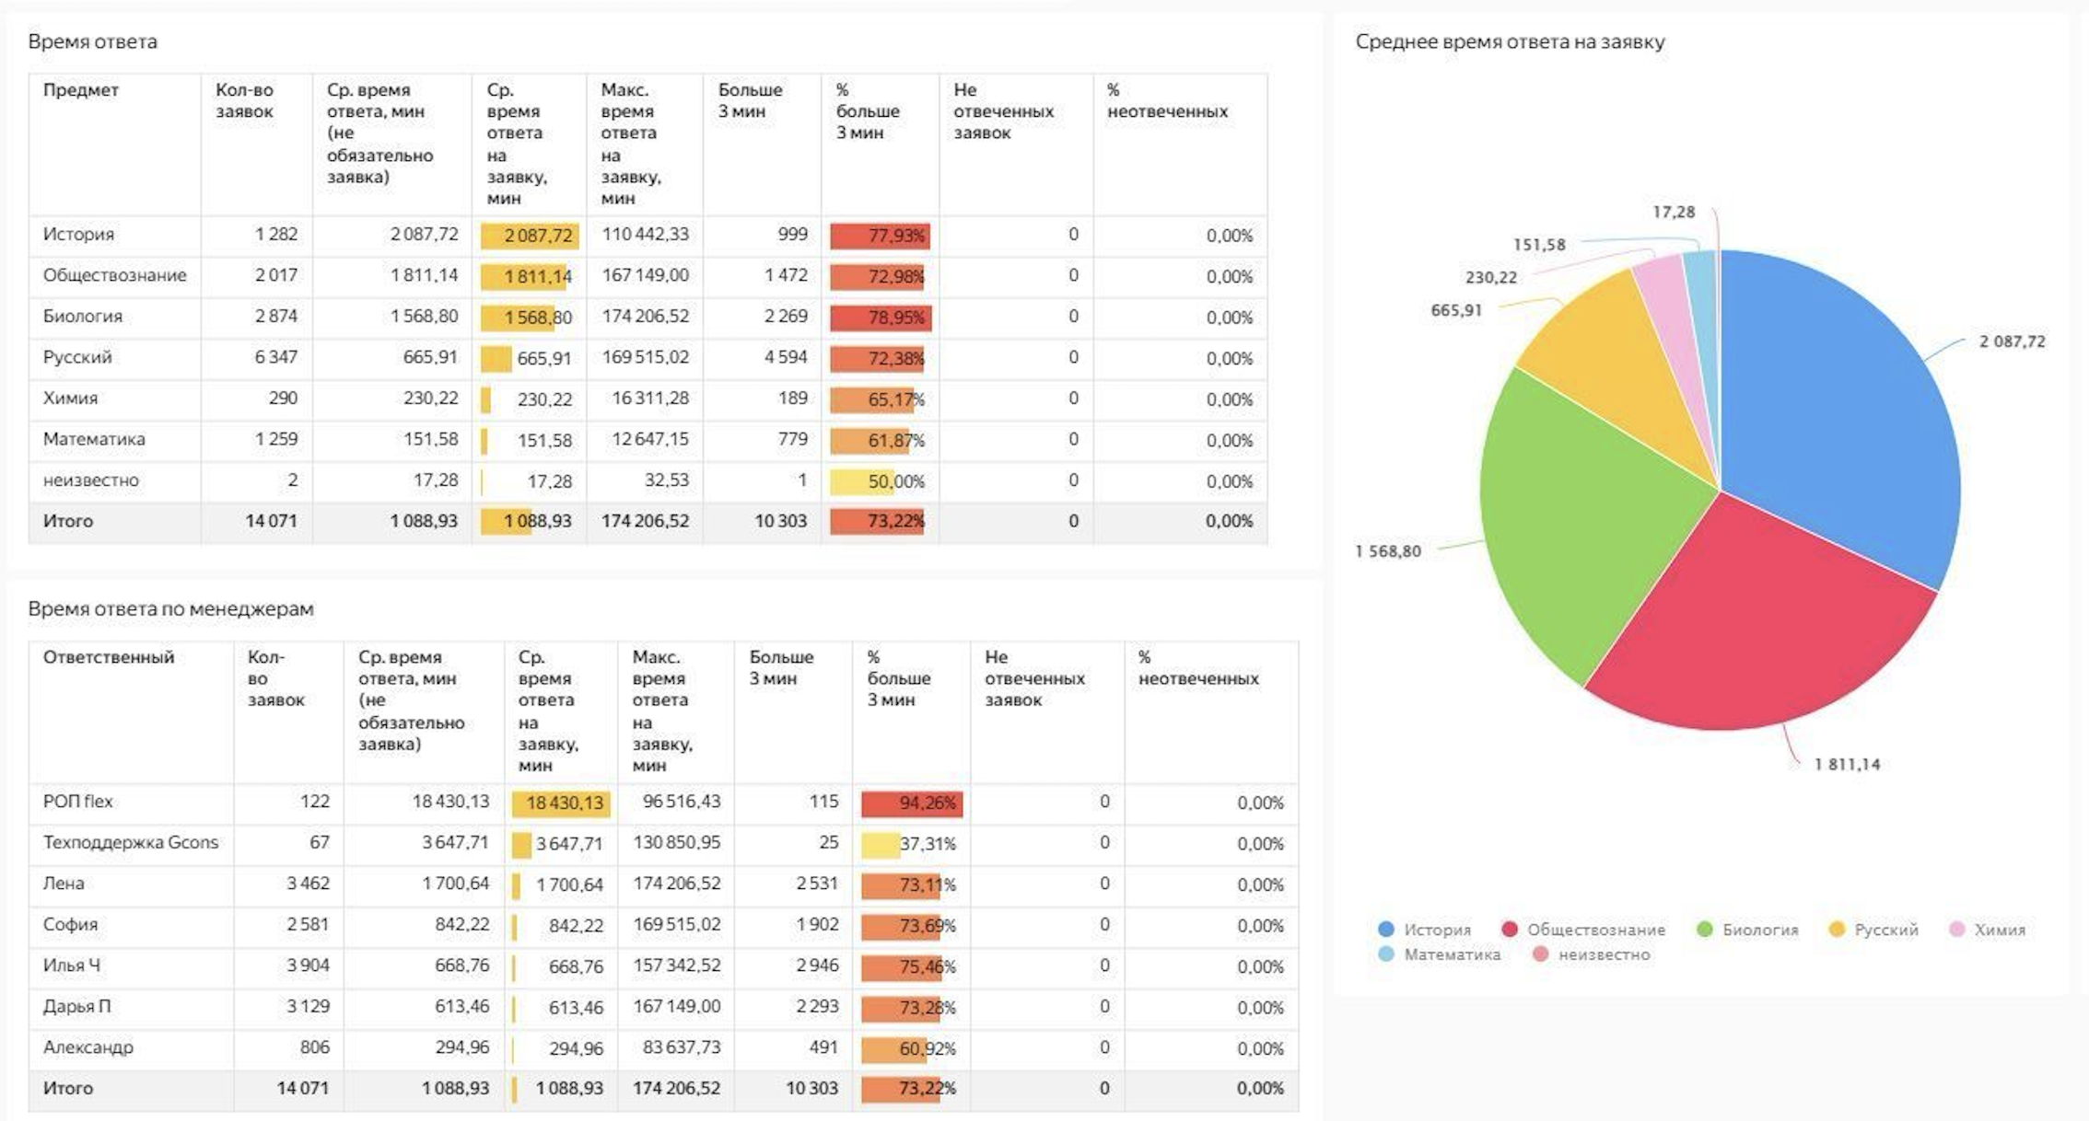This screenshot has height=1121, width=2089.
Task: Sort by Предмет column header
Action: coord(81,90)
